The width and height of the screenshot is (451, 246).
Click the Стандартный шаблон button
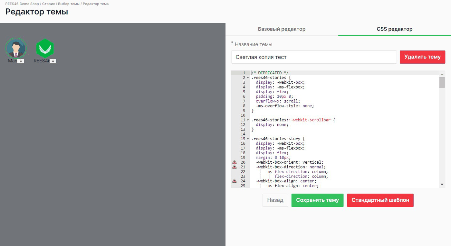[x=380, y=200]
